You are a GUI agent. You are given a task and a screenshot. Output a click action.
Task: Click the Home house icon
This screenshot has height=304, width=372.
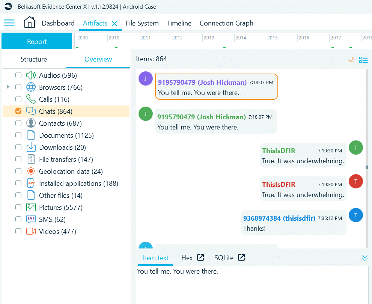(30, 23)
